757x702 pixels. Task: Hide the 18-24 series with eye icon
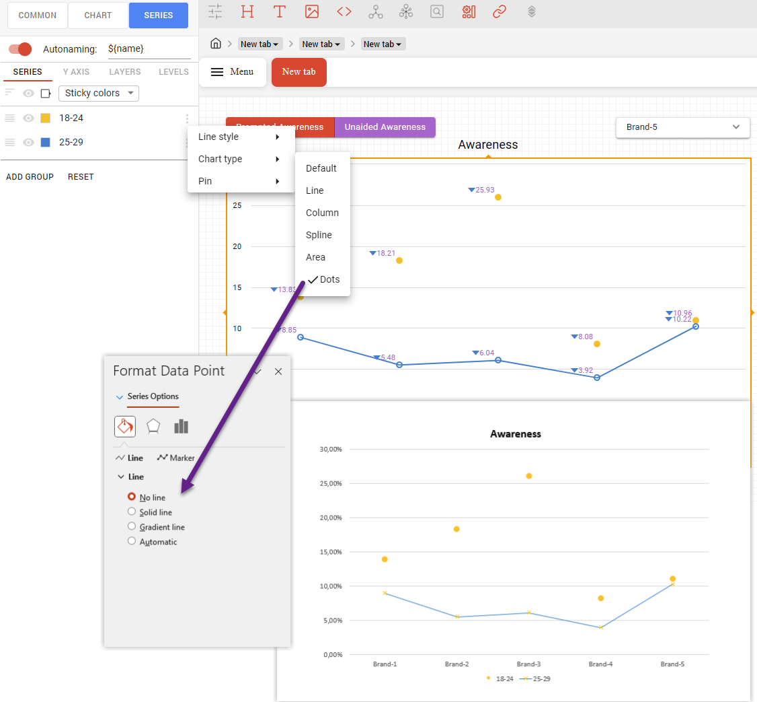click(x=28, y=118)
